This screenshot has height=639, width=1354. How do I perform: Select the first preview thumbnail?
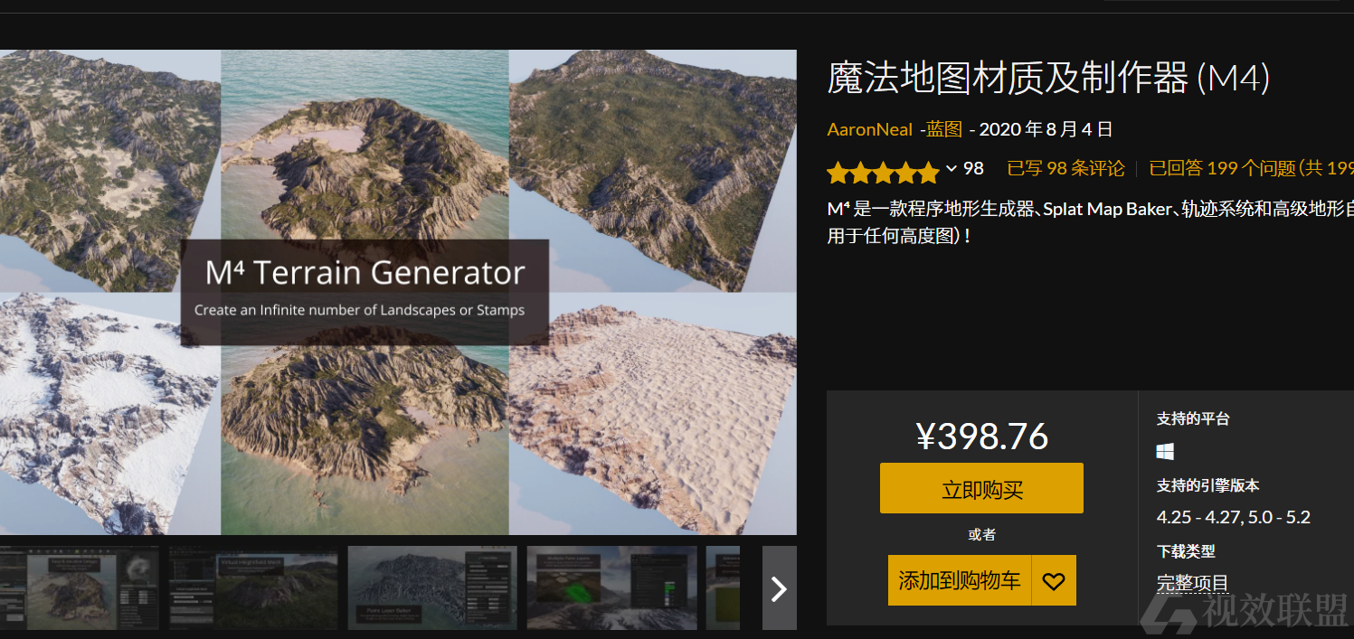80,587
